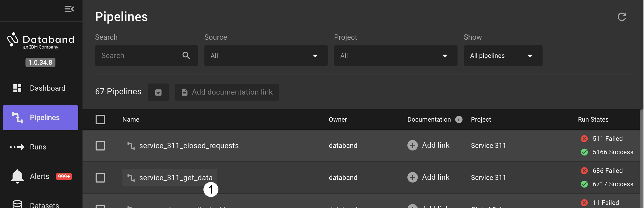This screenshot has width=644, height=208.
Task: Click 511 Failed run state
Action: coord(602,139)
